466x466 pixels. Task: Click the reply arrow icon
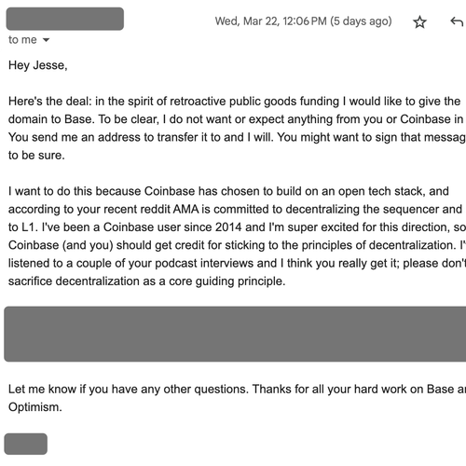[x=457, y=21]
